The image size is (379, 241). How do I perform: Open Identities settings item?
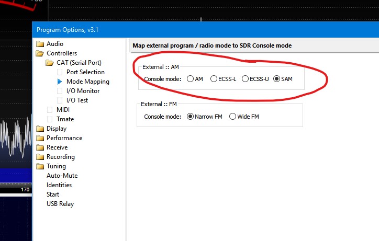coord(59,185)
